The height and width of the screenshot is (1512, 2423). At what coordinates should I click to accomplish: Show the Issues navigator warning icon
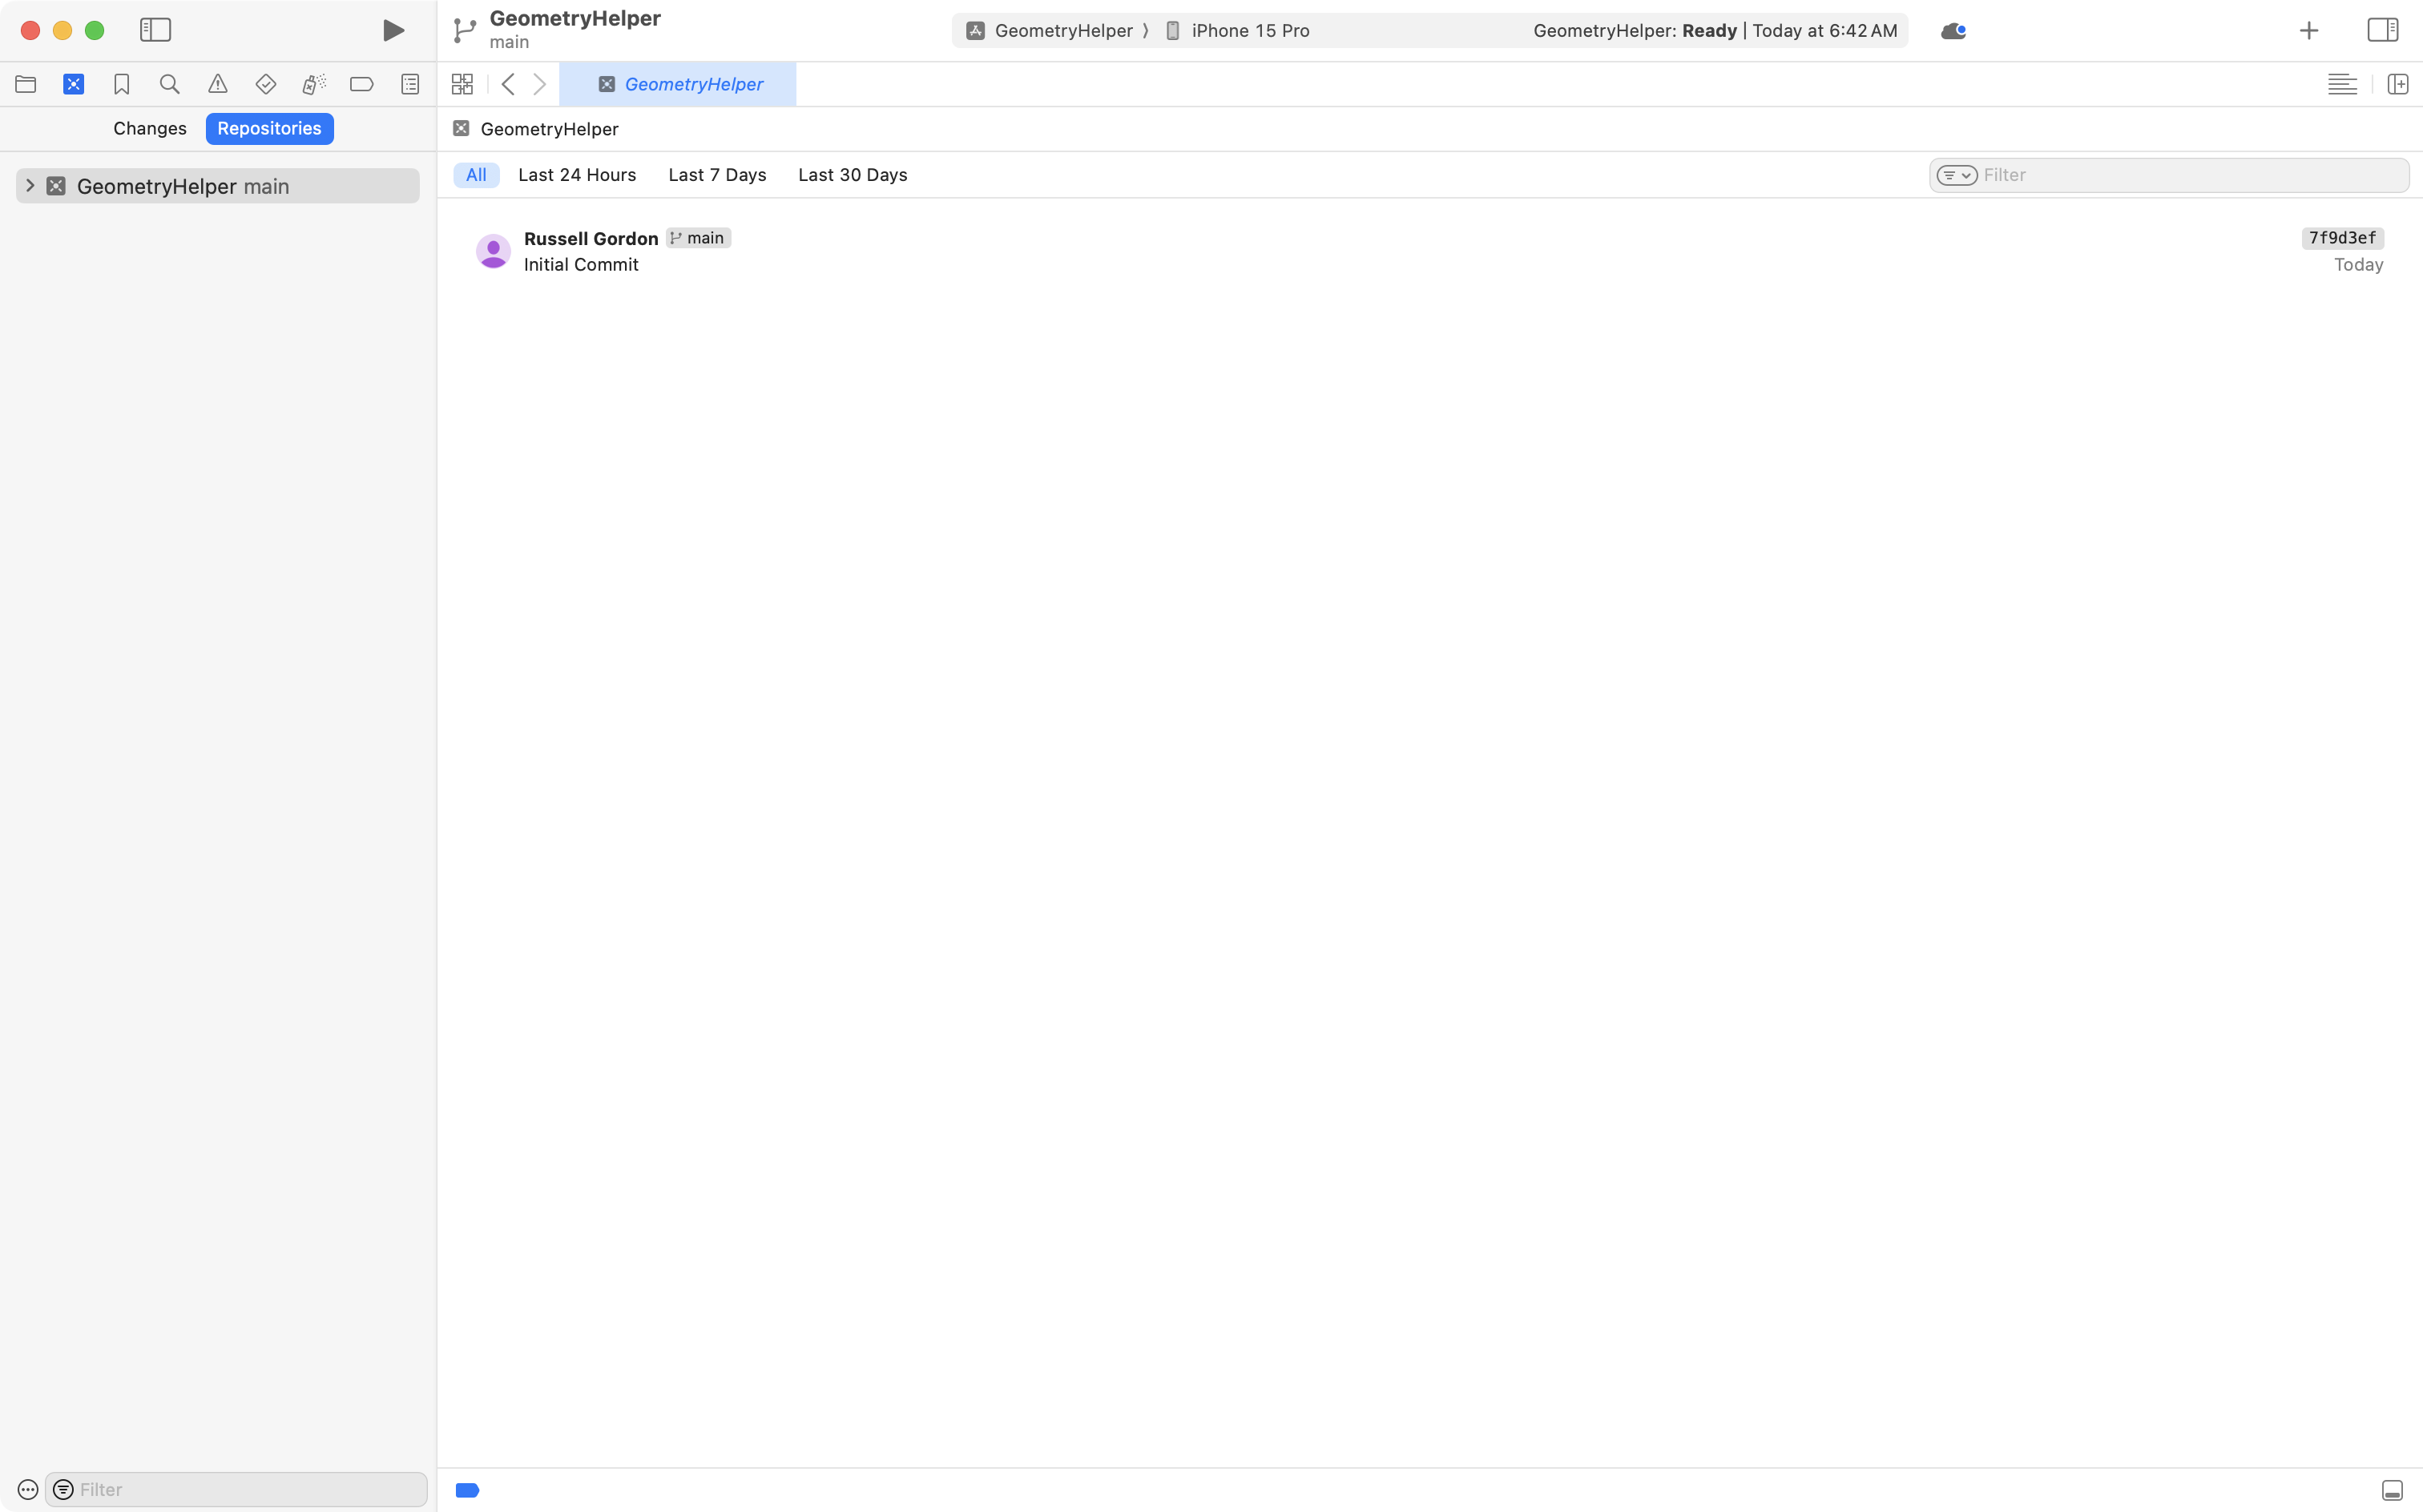(x=218, y=84)
